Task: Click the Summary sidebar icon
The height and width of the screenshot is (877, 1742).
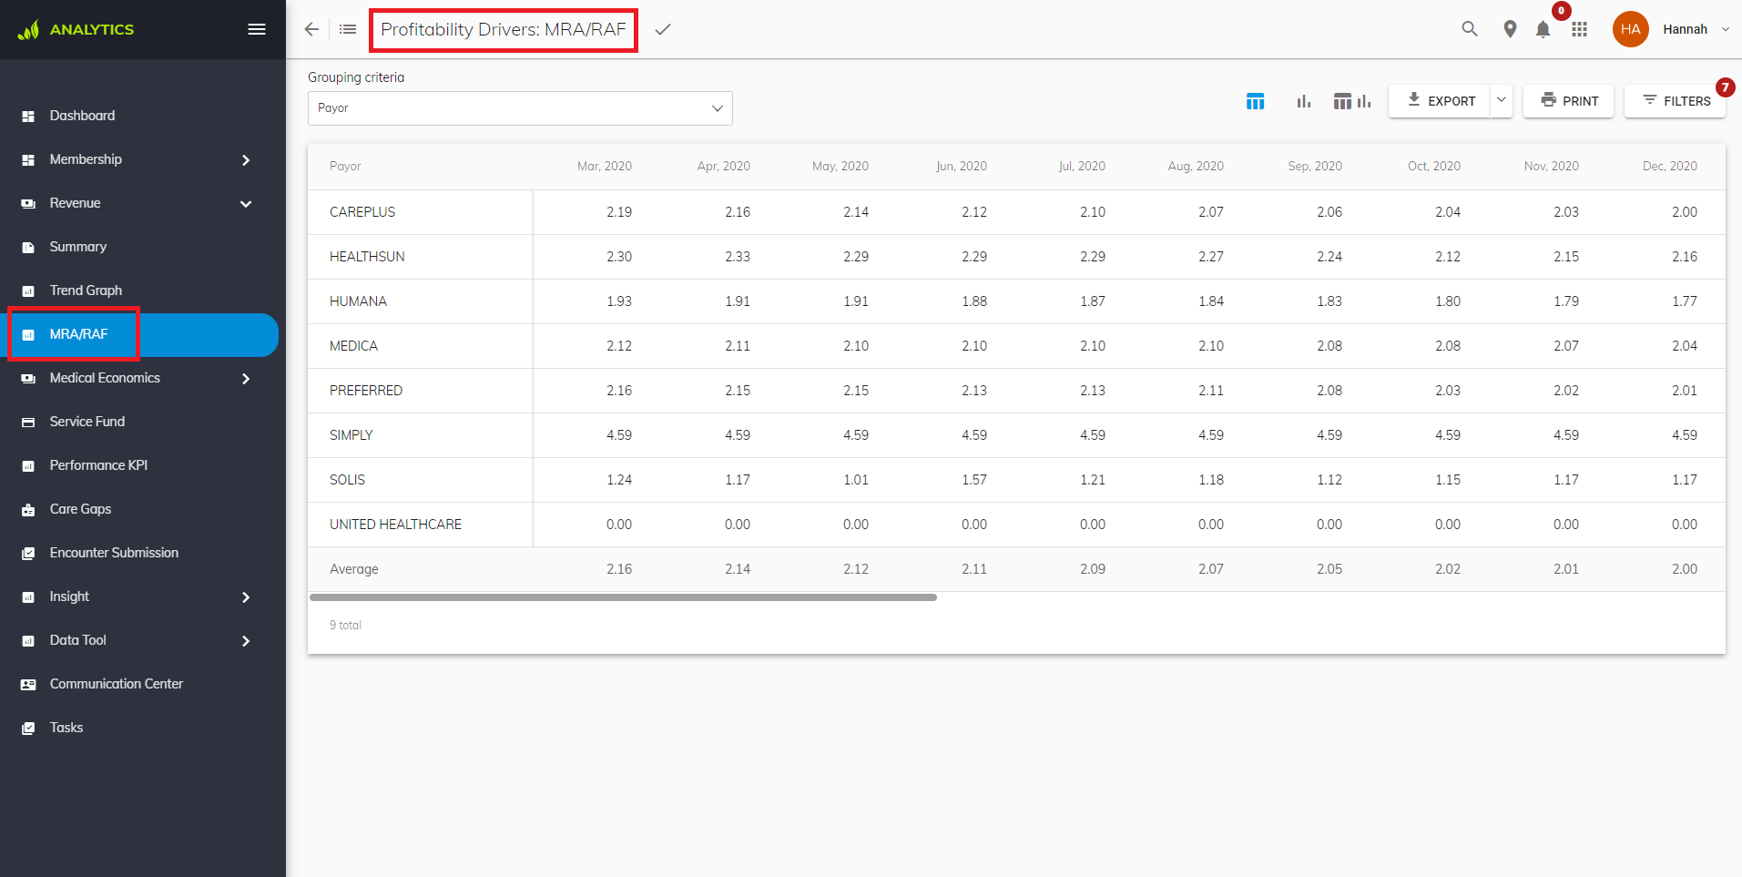Action: tap(28, 248)
